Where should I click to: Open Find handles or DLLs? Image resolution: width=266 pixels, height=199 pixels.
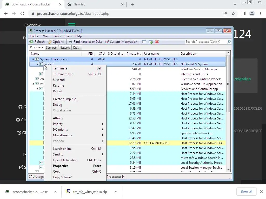(x=85, y=42)
